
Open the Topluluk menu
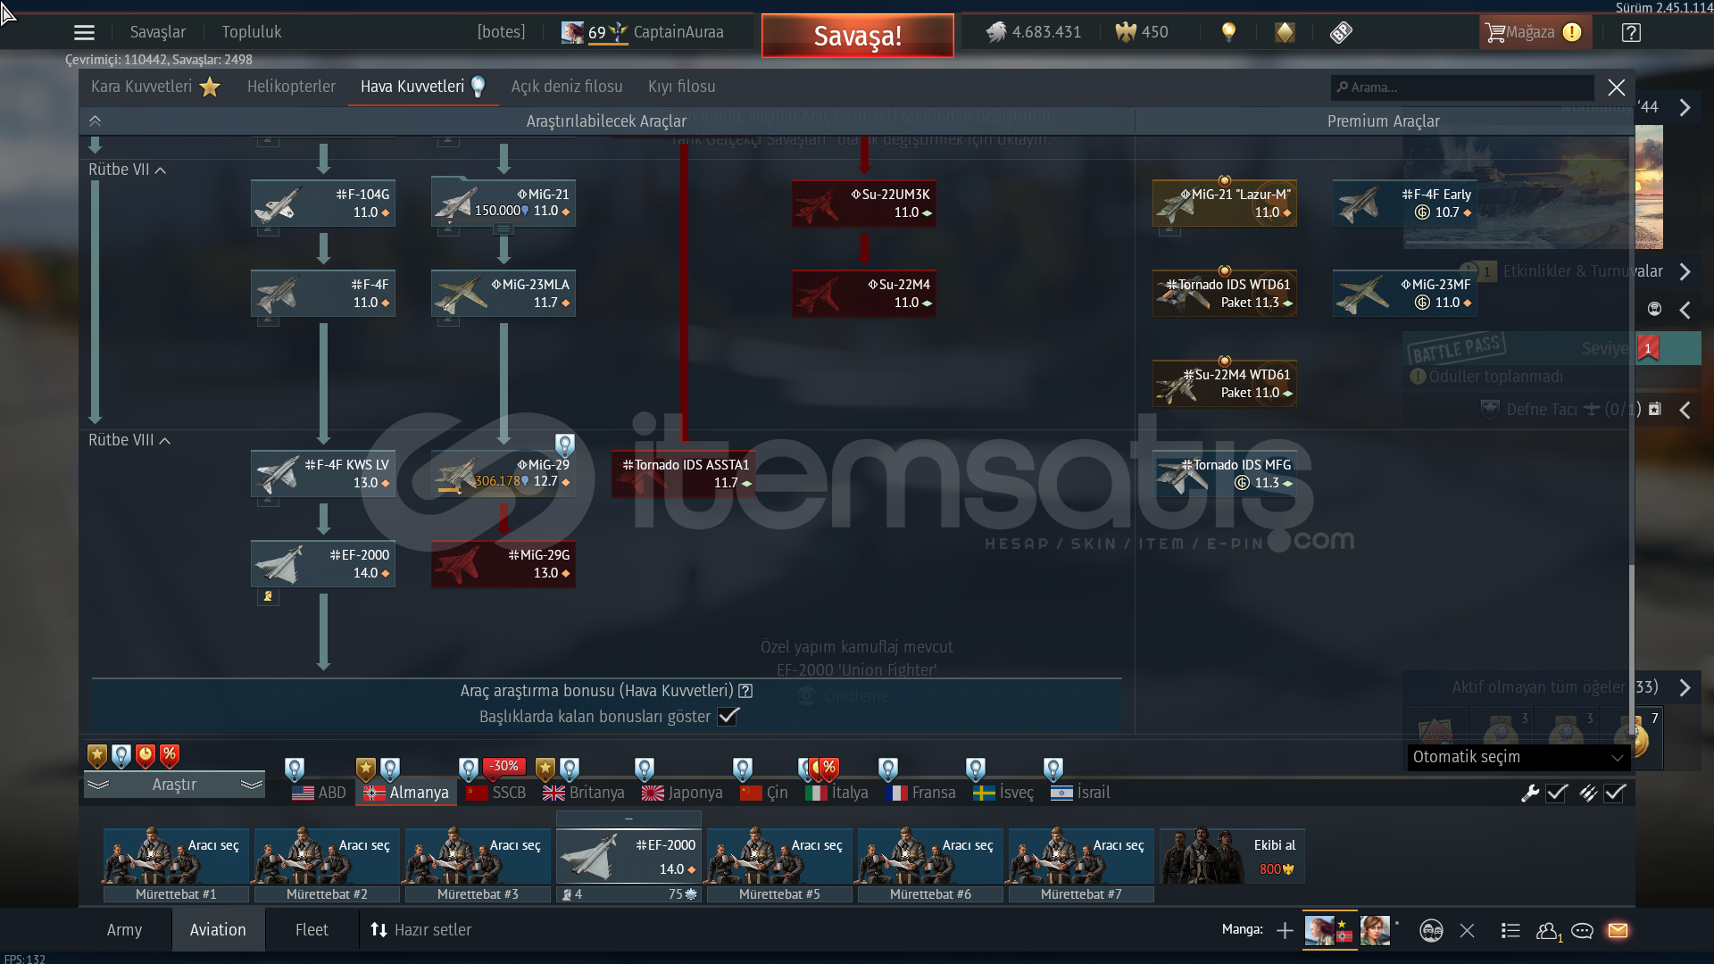pos(252,32)
